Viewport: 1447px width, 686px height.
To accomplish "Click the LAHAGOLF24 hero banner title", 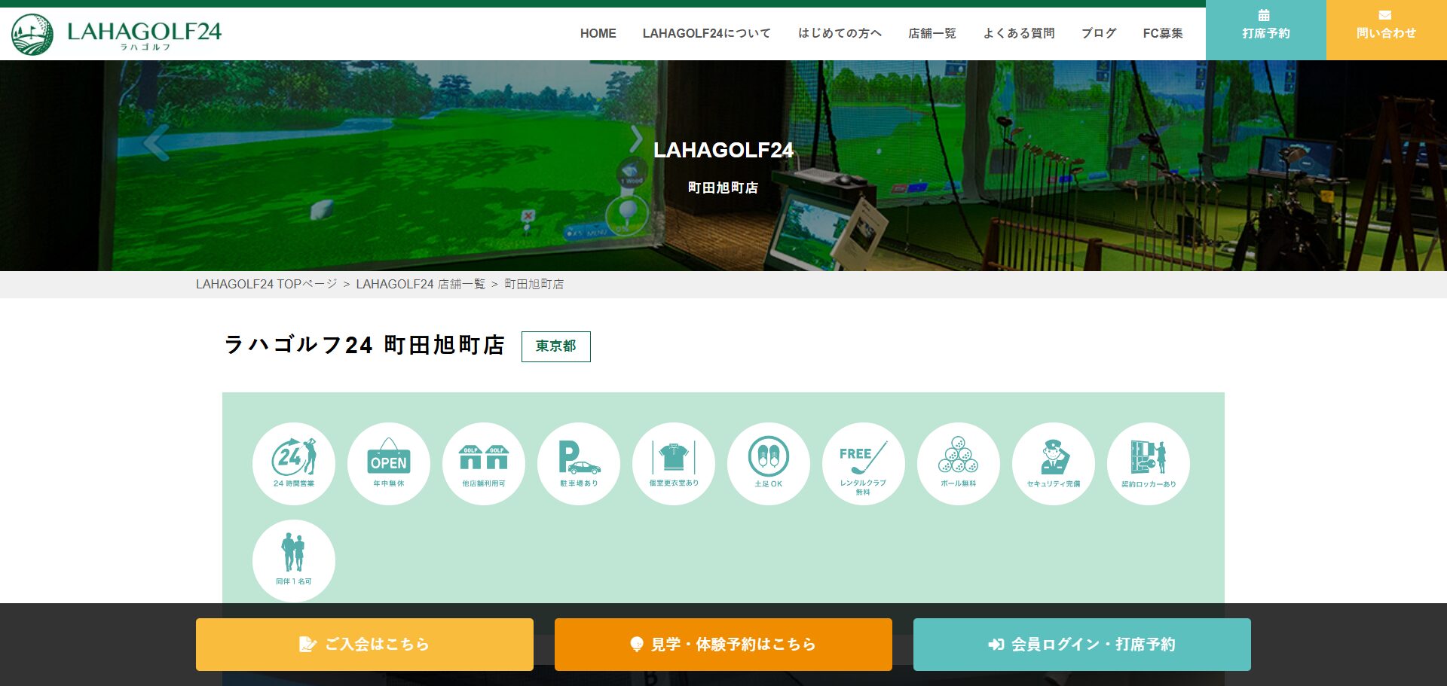I will pos(723,150).
